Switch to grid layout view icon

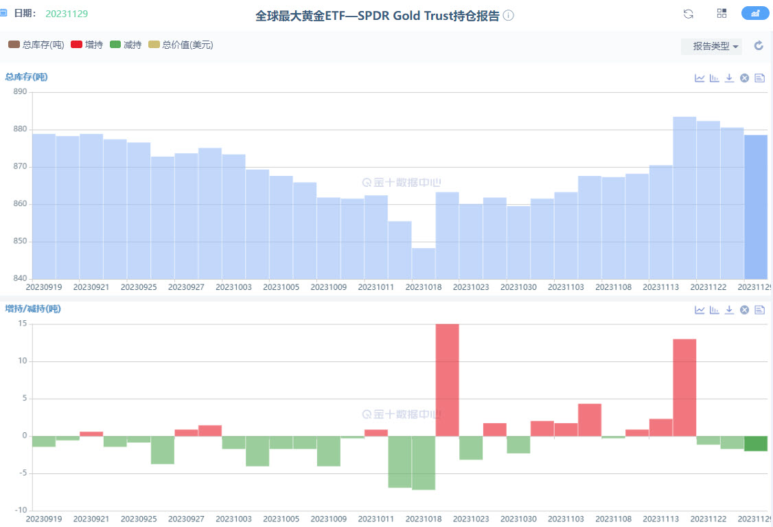coord(722,13)
